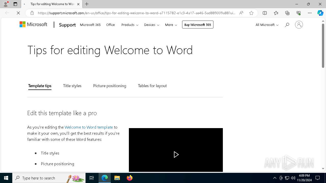326x183 pixels.
Task: Sign in with the account icon
Action: tap(299, 25)
